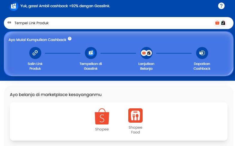Click the Salin Link Produk step label
The width and height of the screenshot is (235, 146).
click(35, 66)
